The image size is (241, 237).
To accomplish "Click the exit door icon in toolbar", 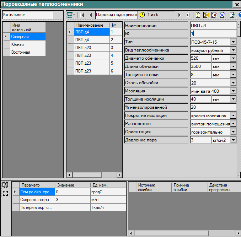I will pyautogui.click(x=232, y=15).
